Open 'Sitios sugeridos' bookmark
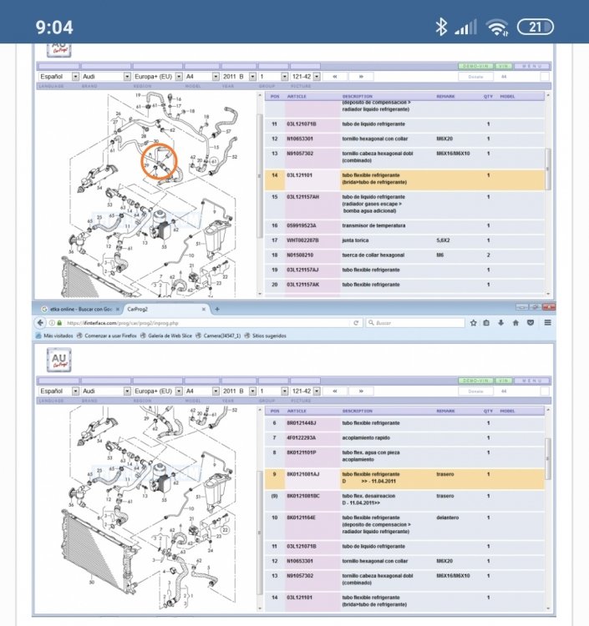589x626 pixels. pyautogui.click(x=266, y=336)
